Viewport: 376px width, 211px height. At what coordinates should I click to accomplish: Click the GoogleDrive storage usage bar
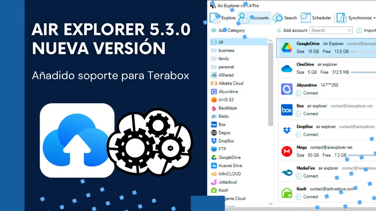point(363,51)
